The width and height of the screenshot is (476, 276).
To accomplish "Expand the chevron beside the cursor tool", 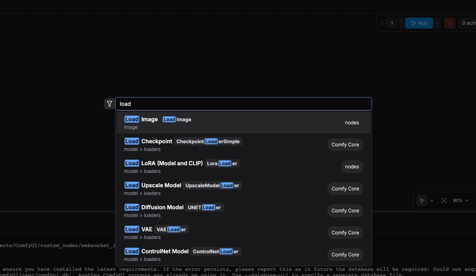I will coord(432,201).
